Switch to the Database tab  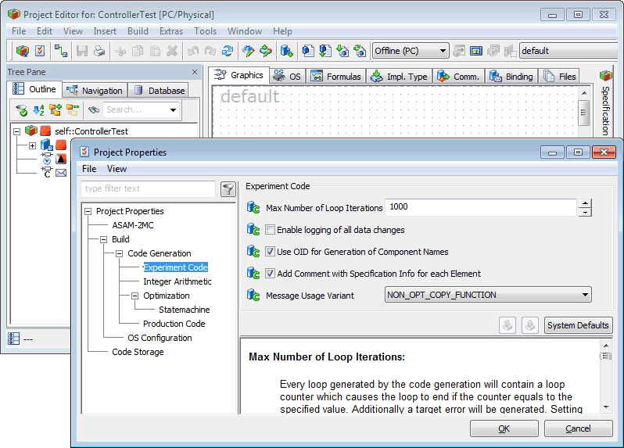coord(159,91)
